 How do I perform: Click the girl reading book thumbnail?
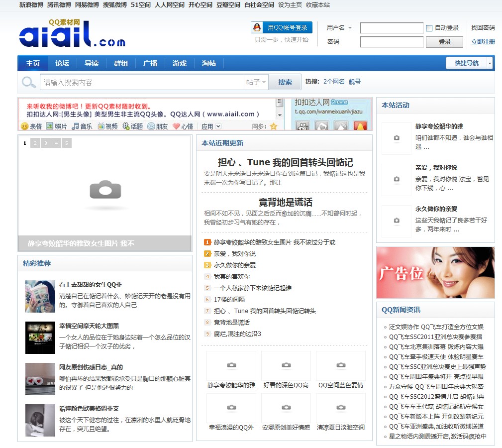[40, 297]
